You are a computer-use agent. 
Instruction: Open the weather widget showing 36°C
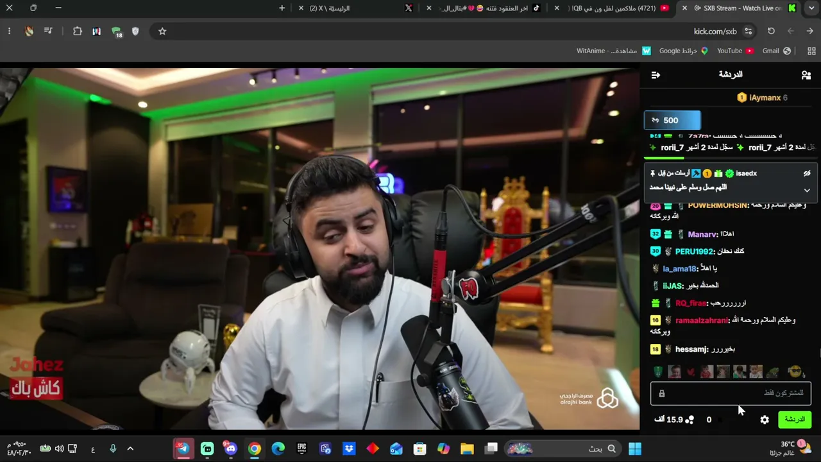795,449
